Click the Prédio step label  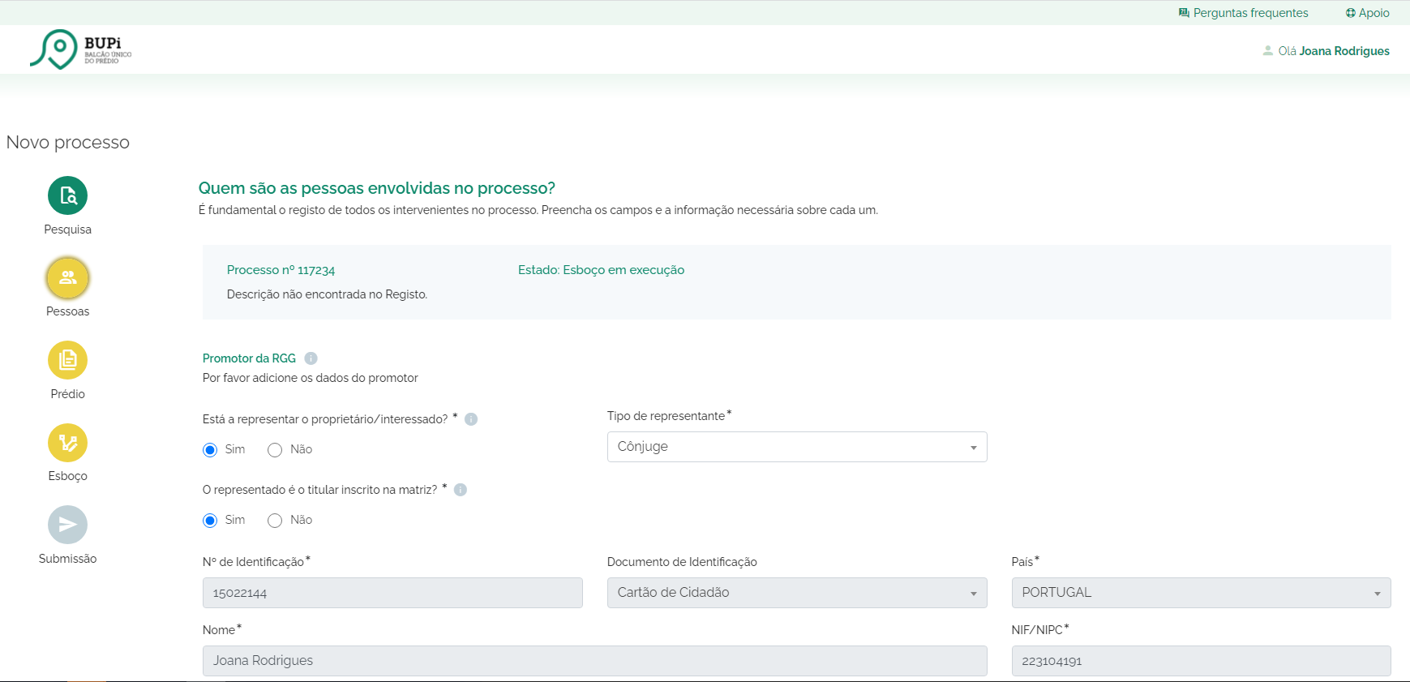[67, 394]
